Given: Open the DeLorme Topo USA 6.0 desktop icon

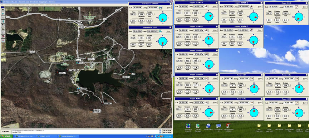Looking at the screenshot, I should click(x=229, y=128).
